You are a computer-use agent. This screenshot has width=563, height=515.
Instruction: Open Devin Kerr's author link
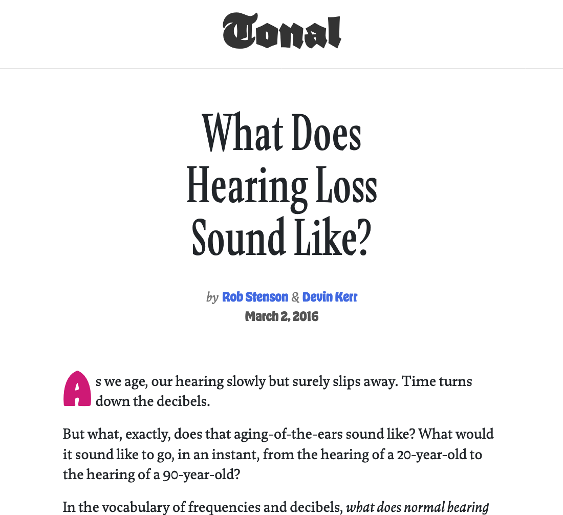tap(330, 297)
